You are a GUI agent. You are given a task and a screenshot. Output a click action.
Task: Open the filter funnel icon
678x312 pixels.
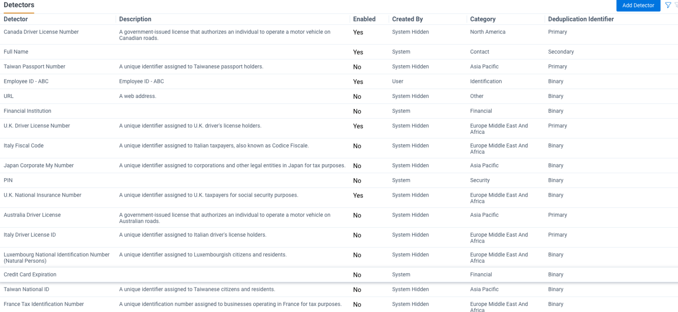668,5
